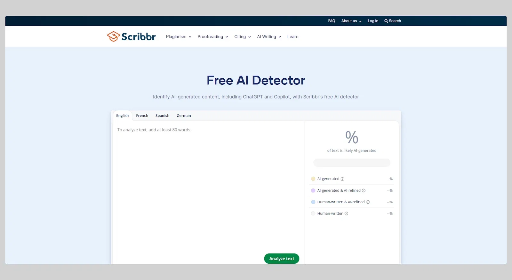
Task: Choose the German language tab
Action: [184, 116]
